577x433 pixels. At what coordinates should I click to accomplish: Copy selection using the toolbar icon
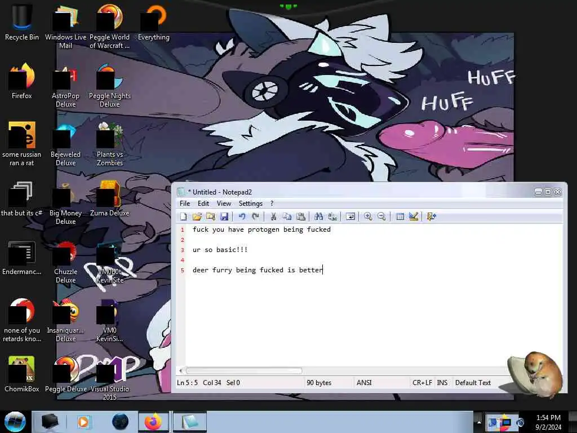[287, 216]
